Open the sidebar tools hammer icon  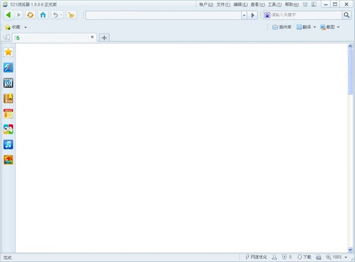(8, 67)
